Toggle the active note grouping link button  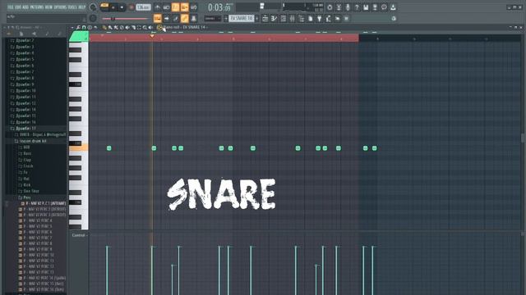pyautogui.click(x=184, y=18)
